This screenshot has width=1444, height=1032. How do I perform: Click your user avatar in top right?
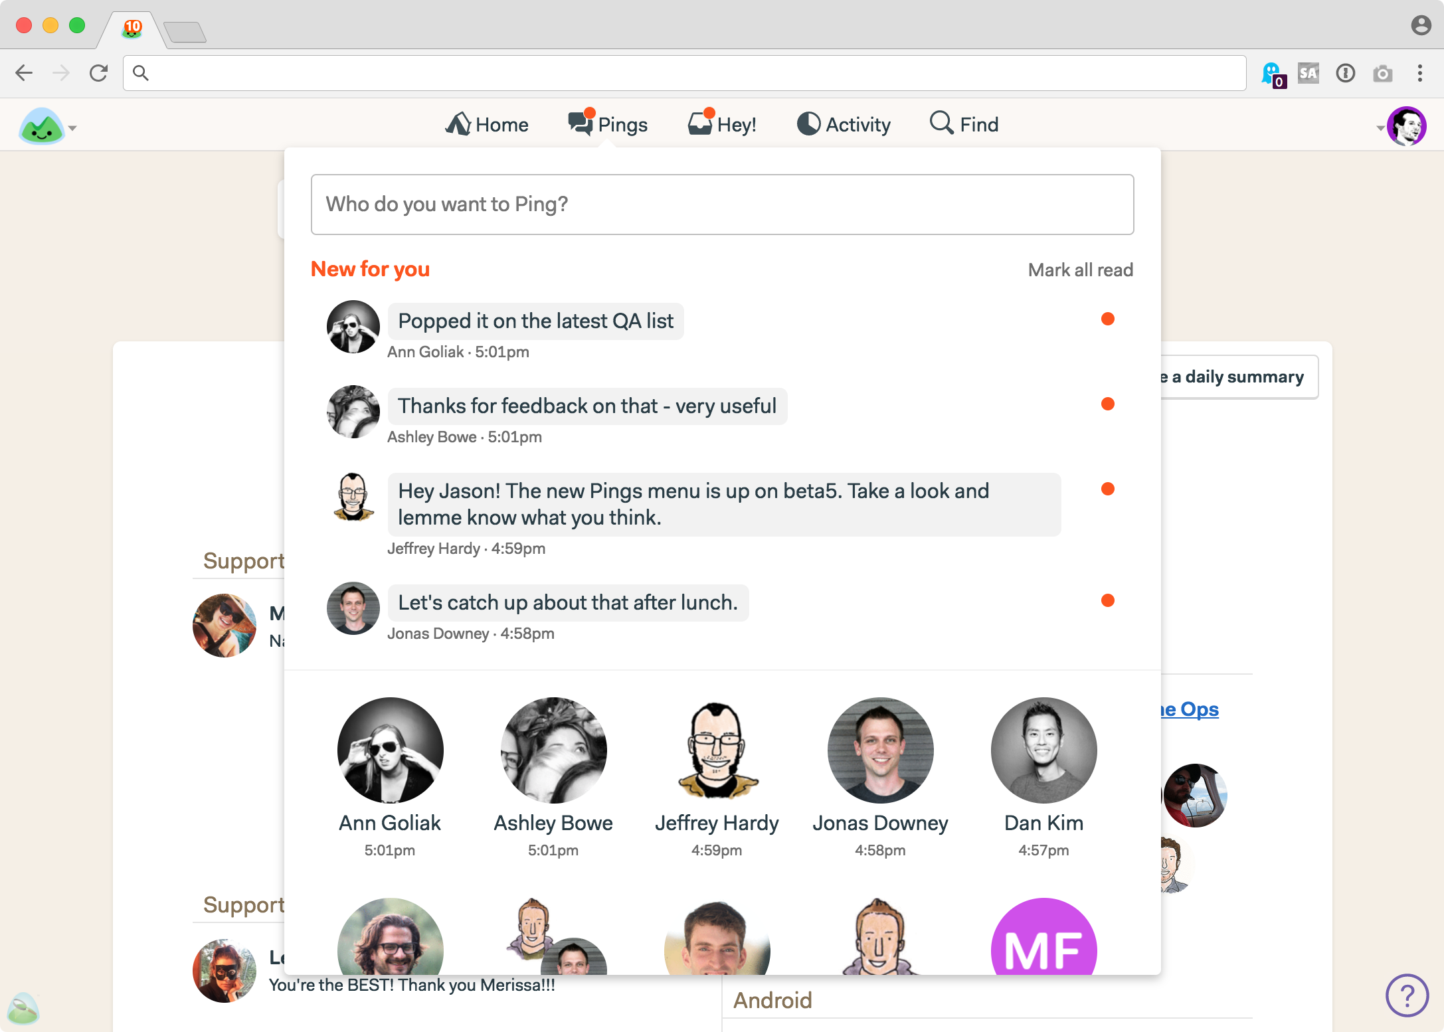point(1407,126)
